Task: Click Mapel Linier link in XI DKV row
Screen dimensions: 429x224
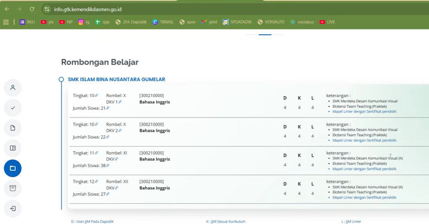Action: tap(364, 169)
